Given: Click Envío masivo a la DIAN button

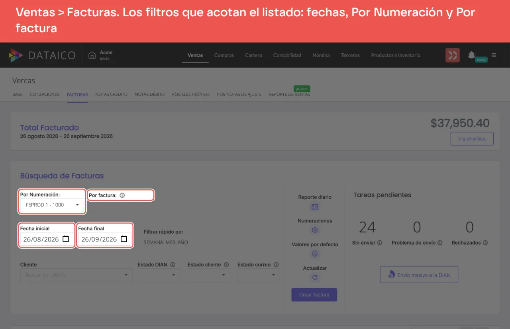Looking at the screenshot, I should click(419, 275).
